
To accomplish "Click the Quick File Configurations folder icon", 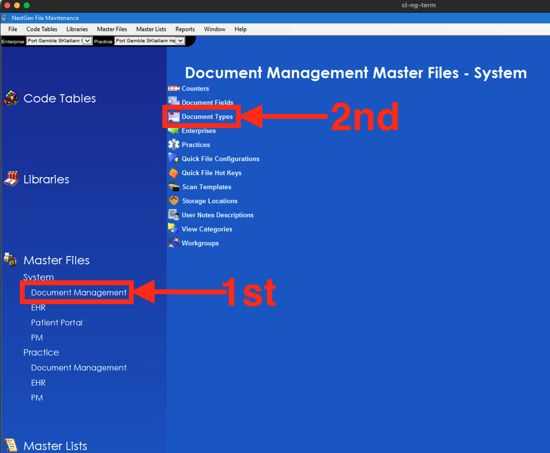I will [x=173, y=159].
